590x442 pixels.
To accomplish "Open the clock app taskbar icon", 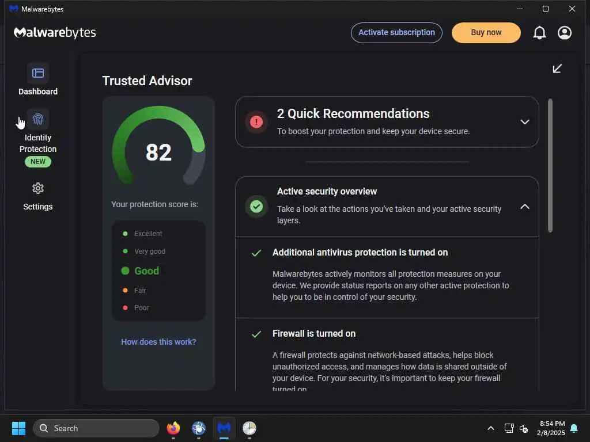I will (249, 428).
